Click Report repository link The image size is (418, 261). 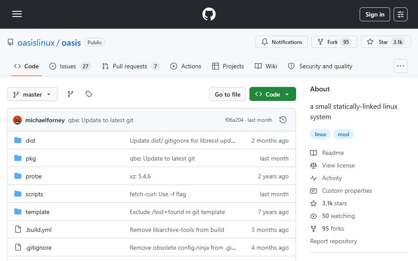pos(333,241)
